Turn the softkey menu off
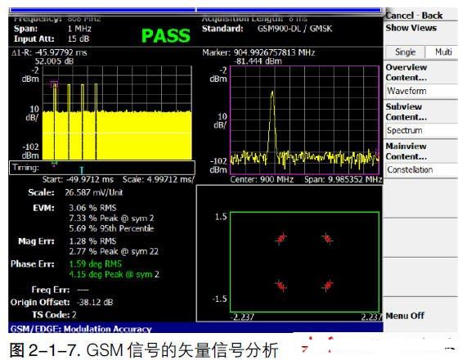 (405, 316)
